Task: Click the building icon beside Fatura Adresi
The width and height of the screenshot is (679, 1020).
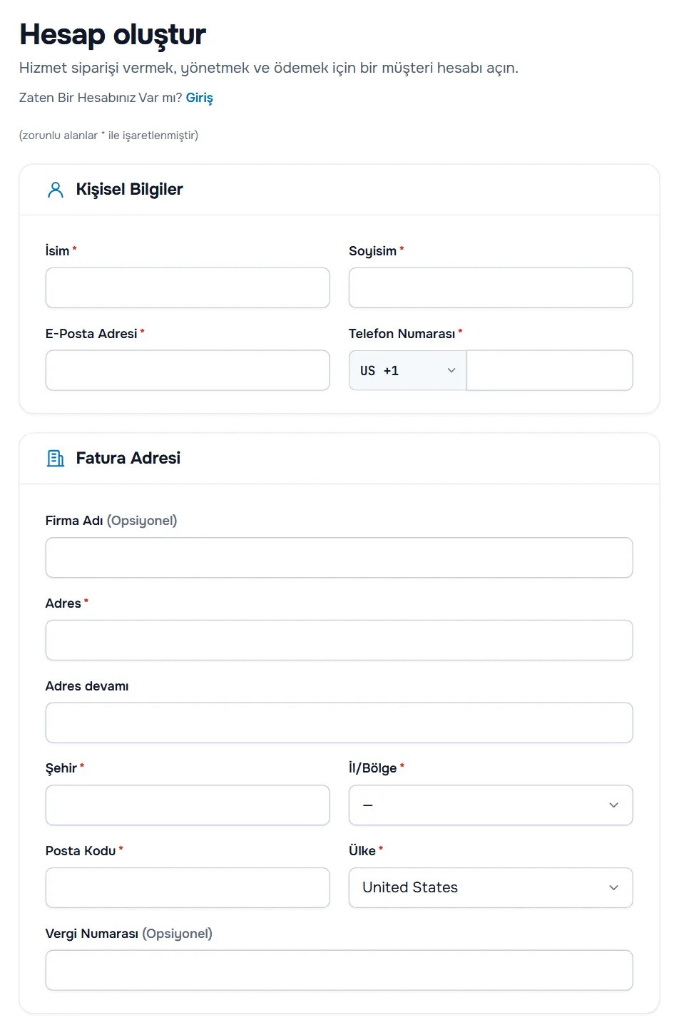Action: coord(56,459)
